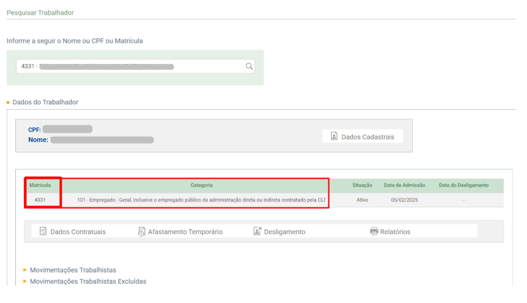The height and width of the screenshot is (303, 527).
Task: Click the Afastamento Temporário document icon
Action: tap(142, 232)
